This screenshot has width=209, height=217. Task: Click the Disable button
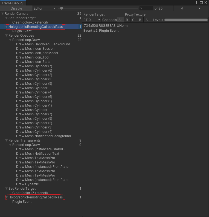(16, 8)
